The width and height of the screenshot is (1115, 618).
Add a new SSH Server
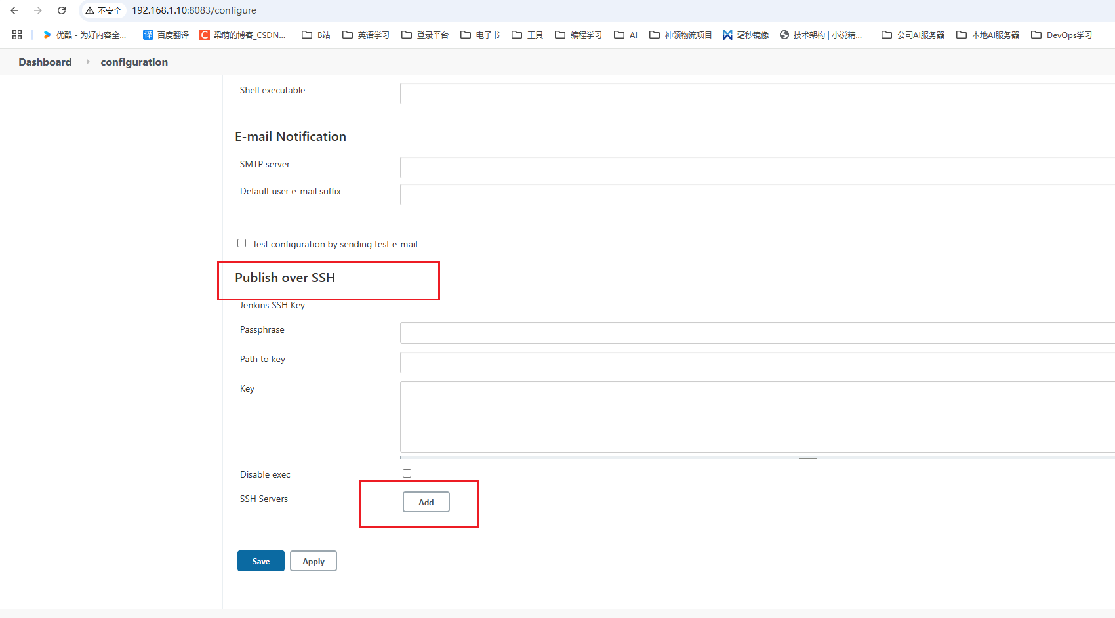[426, 502]
